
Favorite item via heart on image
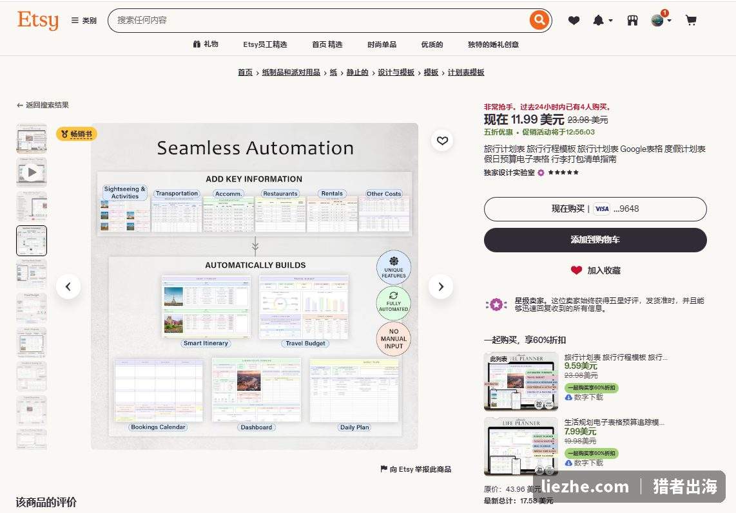(442, 141)
